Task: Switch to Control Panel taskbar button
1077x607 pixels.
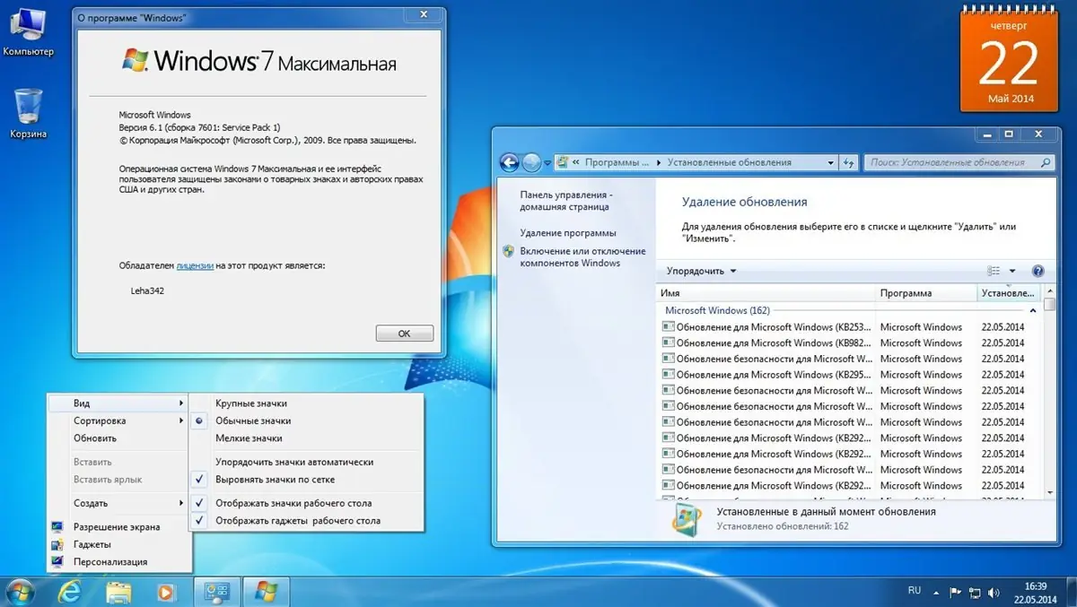Action: [218, 591]
